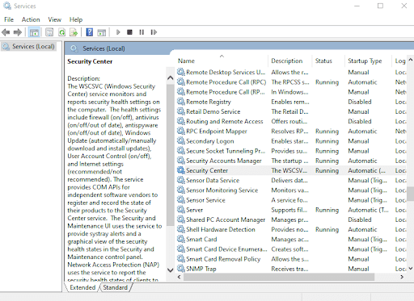Viewport: 414px width, 301px height.
Task: Click the horizontal scrollbar right arrow
Action: (402, 277)
